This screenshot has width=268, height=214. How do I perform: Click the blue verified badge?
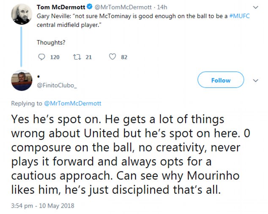point(90,7)
